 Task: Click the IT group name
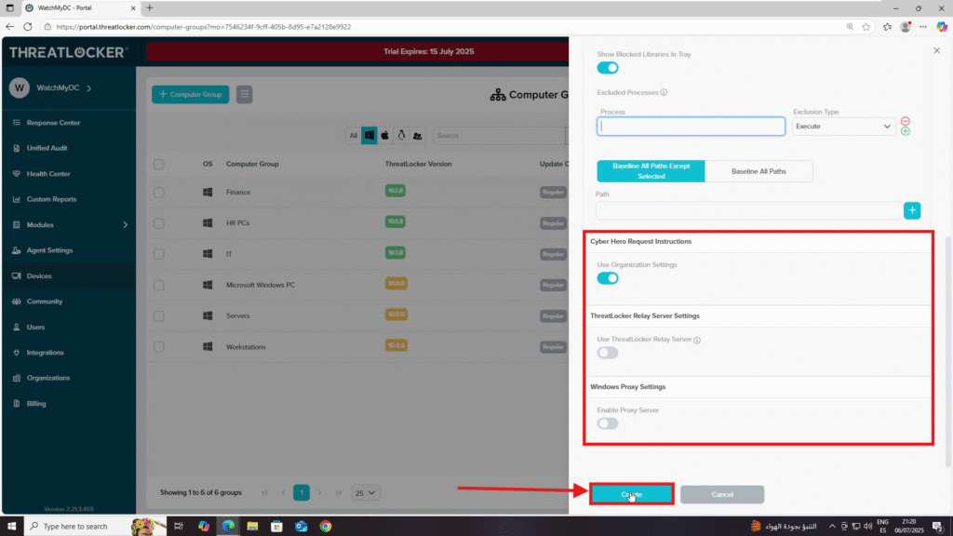229,254
